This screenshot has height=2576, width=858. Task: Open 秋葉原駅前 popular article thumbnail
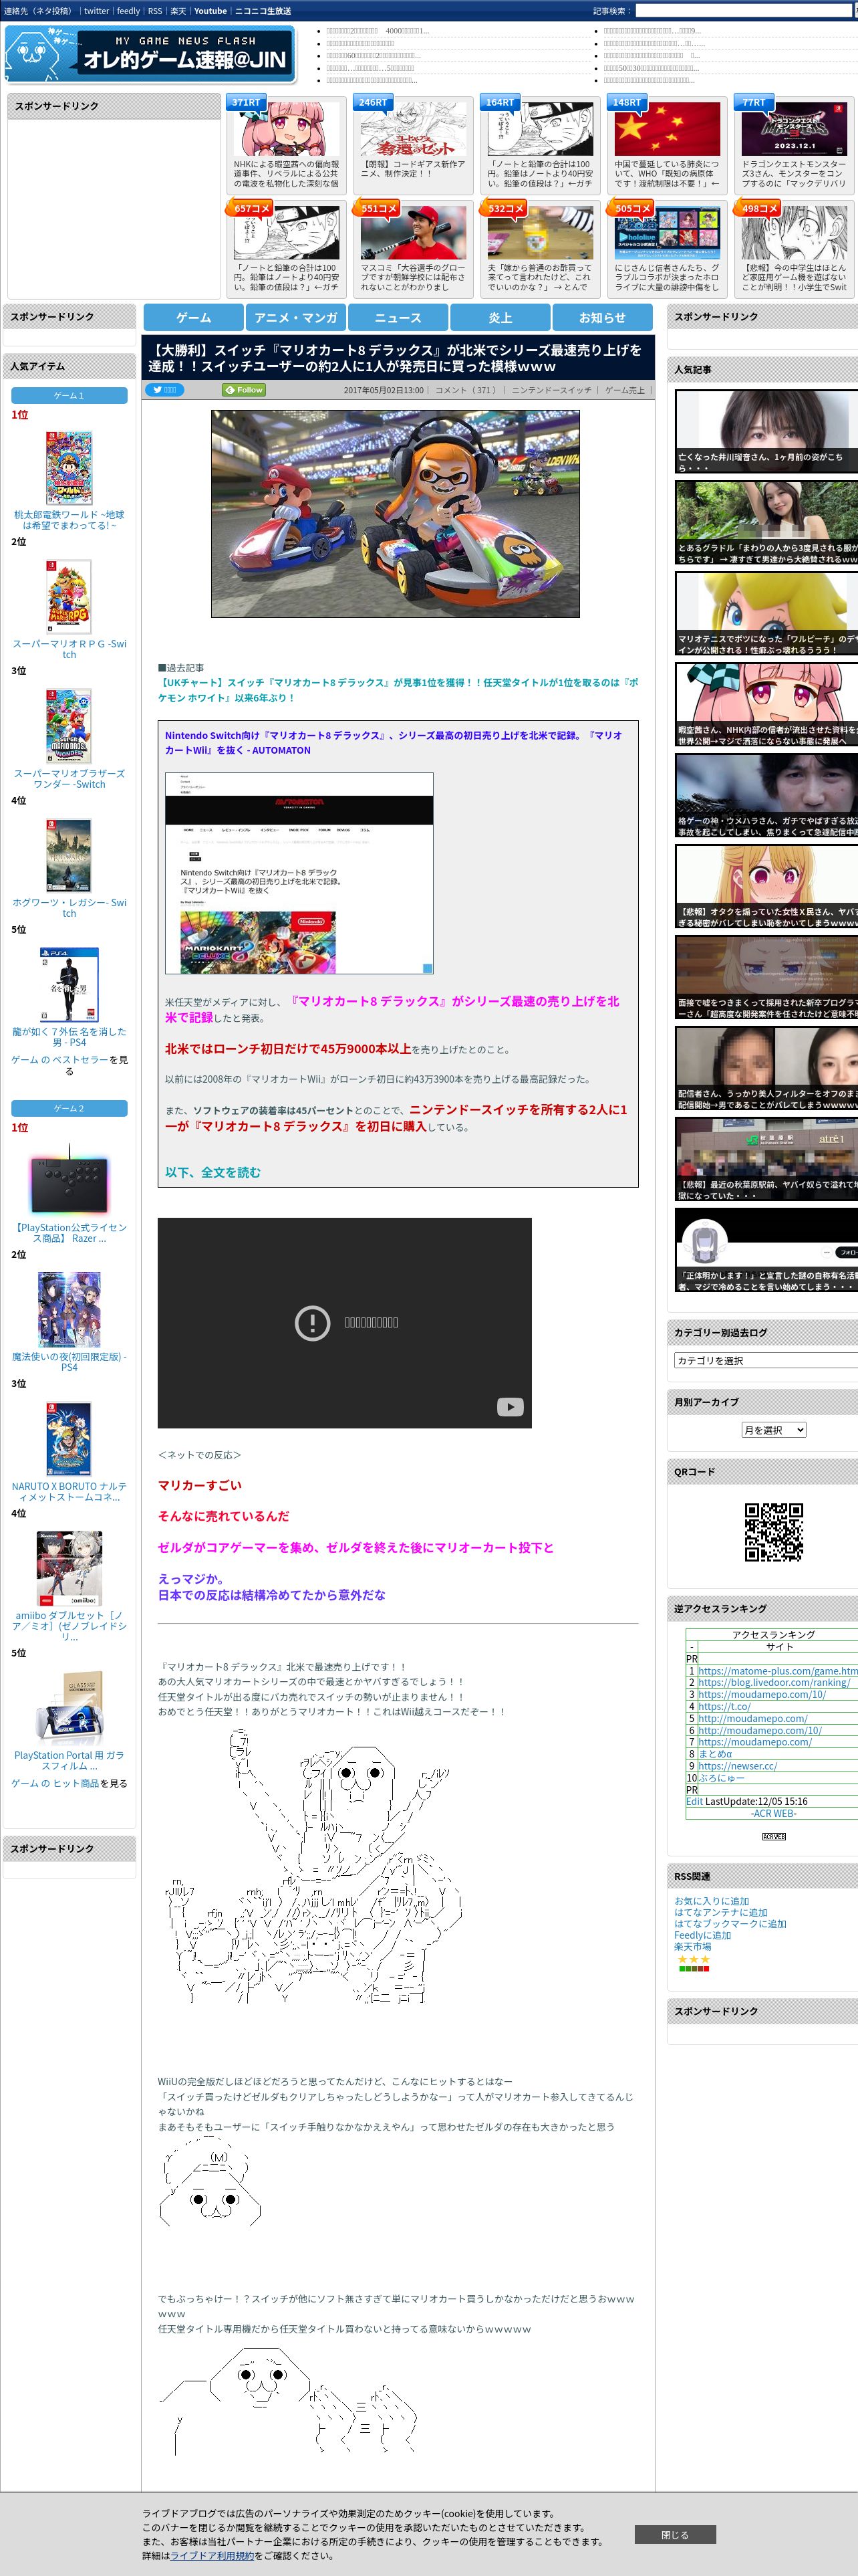coord(766,1159)
